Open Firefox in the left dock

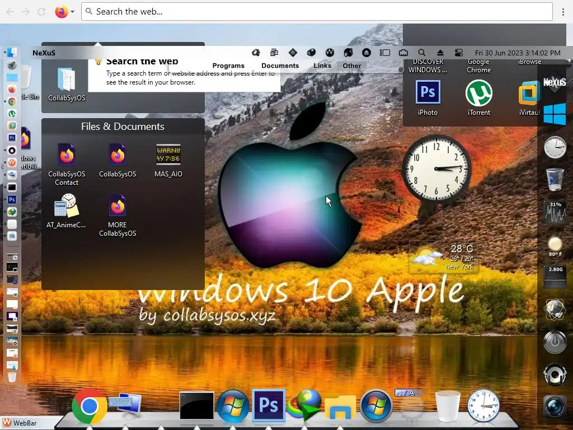tap(12, 90)
